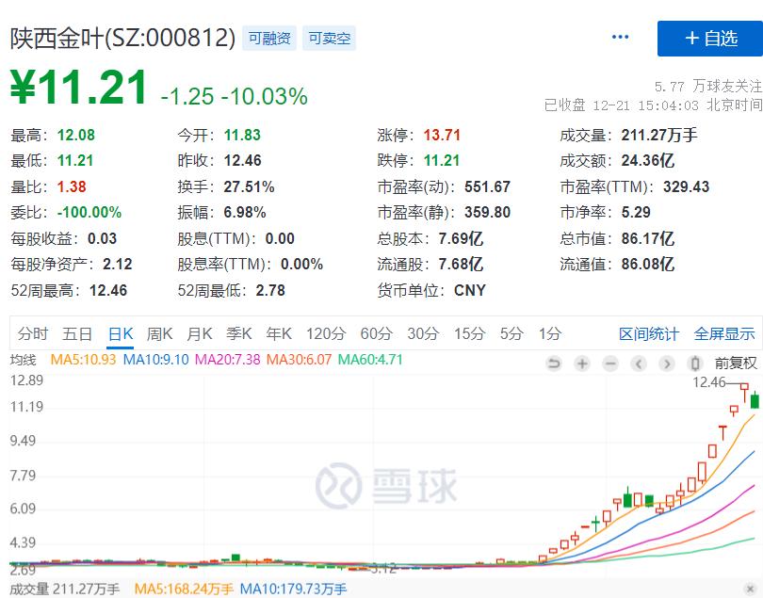Screen dimensions: 763x598
Task: Open the three-dots more options menu
Action: pos(620,37)
